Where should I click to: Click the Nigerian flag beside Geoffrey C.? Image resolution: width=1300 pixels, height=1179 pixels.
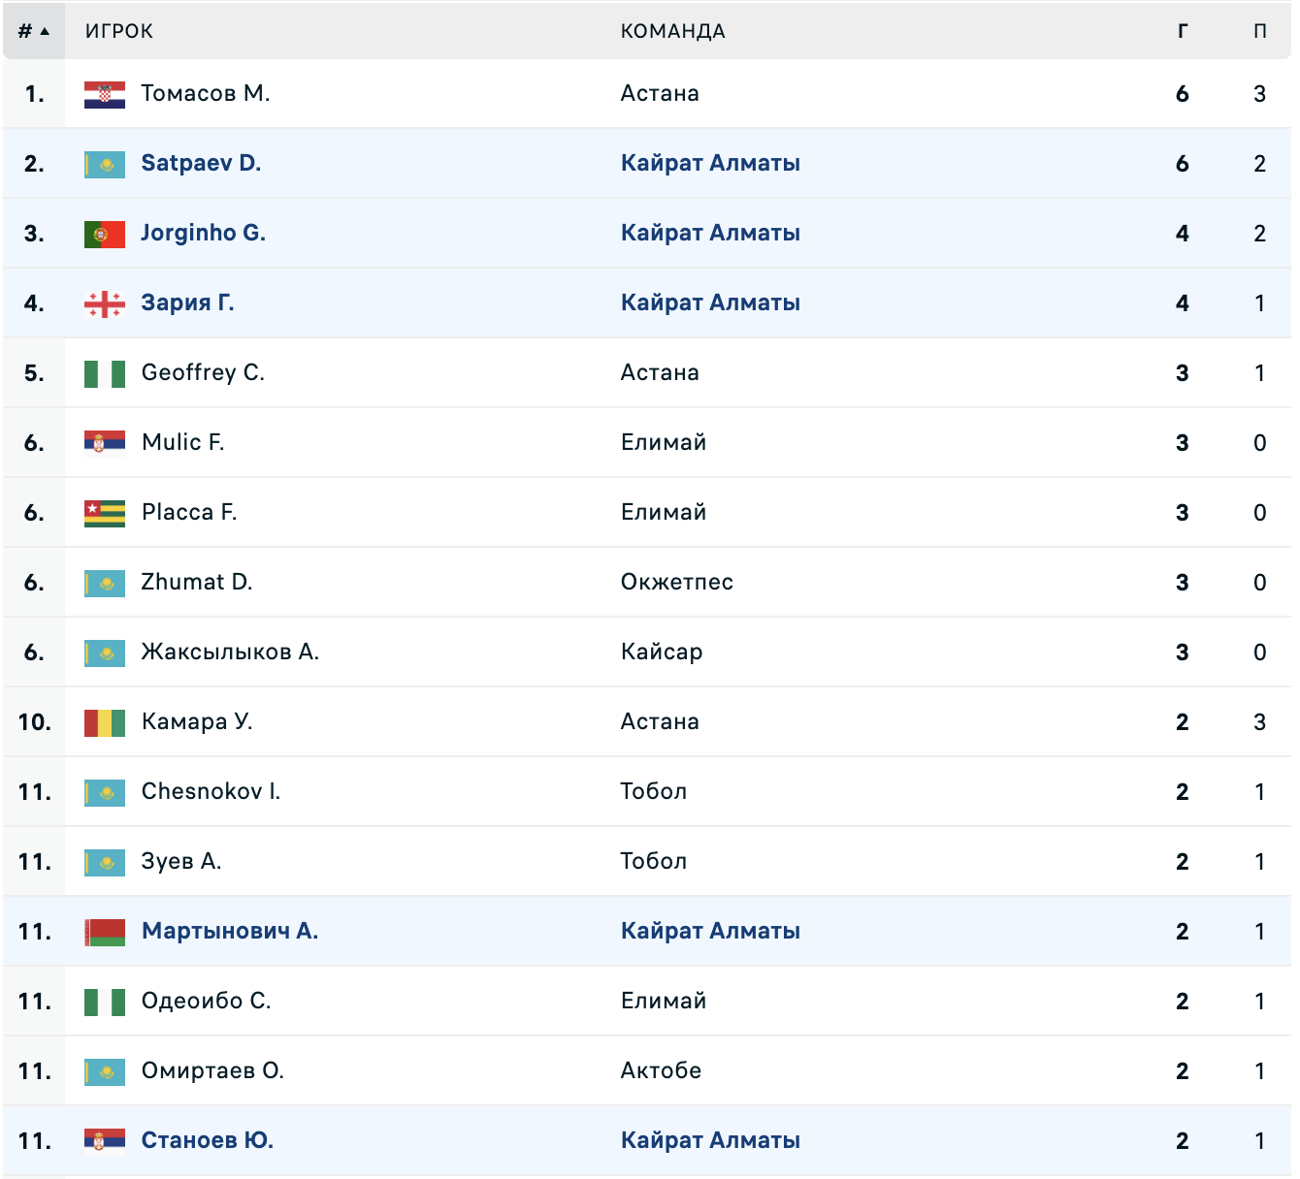click(105, 373)
